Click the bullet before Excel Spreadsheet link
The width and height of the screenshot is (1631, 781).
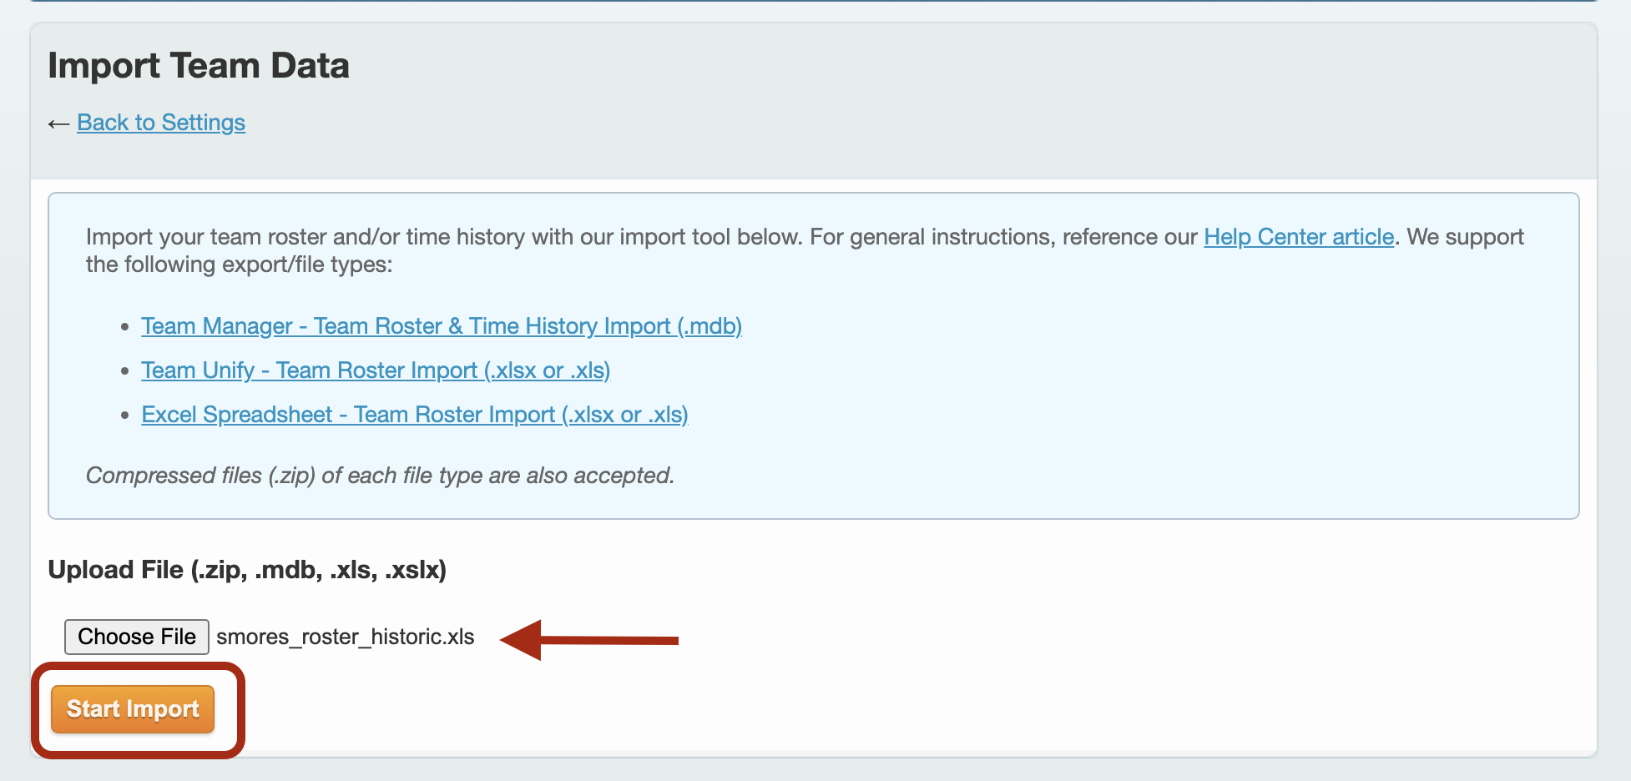point(125,416)
